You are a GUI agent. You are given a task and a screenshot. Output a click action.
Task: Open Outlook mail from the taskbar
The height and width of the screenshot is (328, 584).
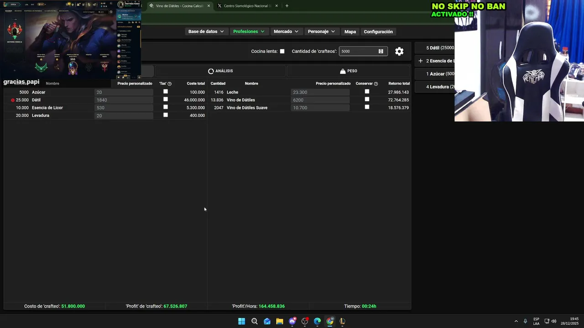pyautogui.click(x=267, y=321)
